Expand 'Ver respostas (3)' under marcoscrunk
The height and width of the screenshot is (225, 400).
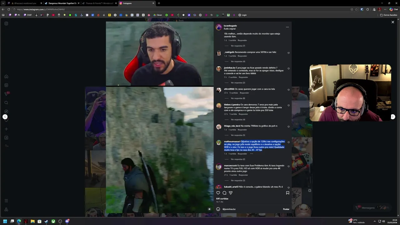click(238, 181)
